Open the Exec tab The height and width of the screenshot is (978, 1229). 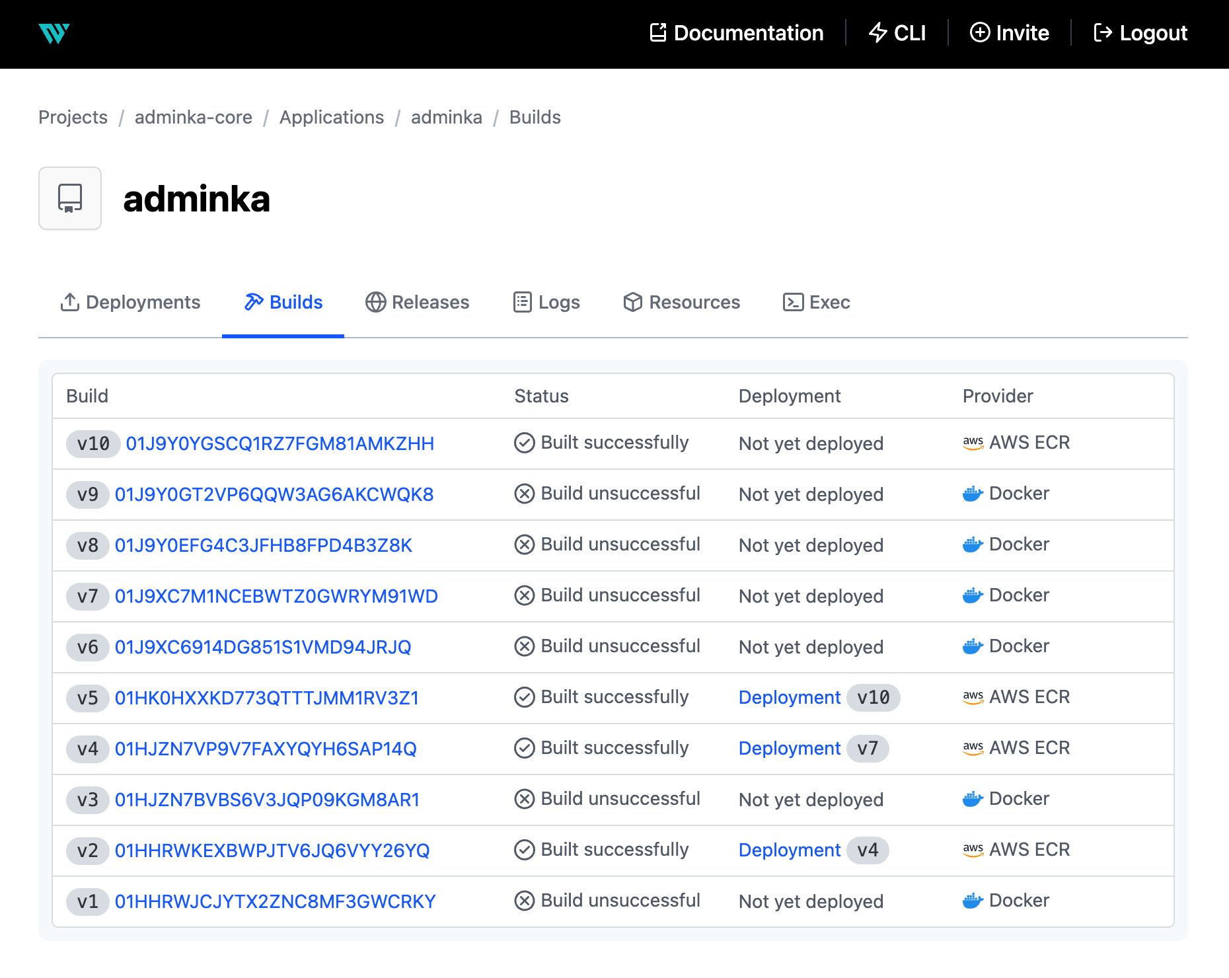(816, 302)
